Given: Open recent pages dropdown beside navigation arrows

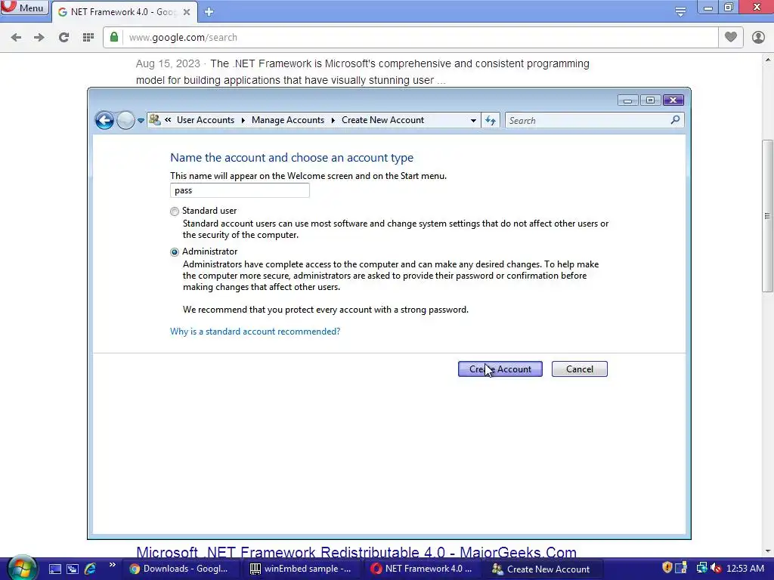Looking at the screenshot, I should coord(141,120).
